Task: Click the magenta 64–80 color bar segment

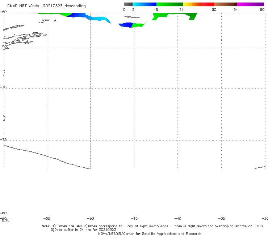Action: click(x=251, y=4)
